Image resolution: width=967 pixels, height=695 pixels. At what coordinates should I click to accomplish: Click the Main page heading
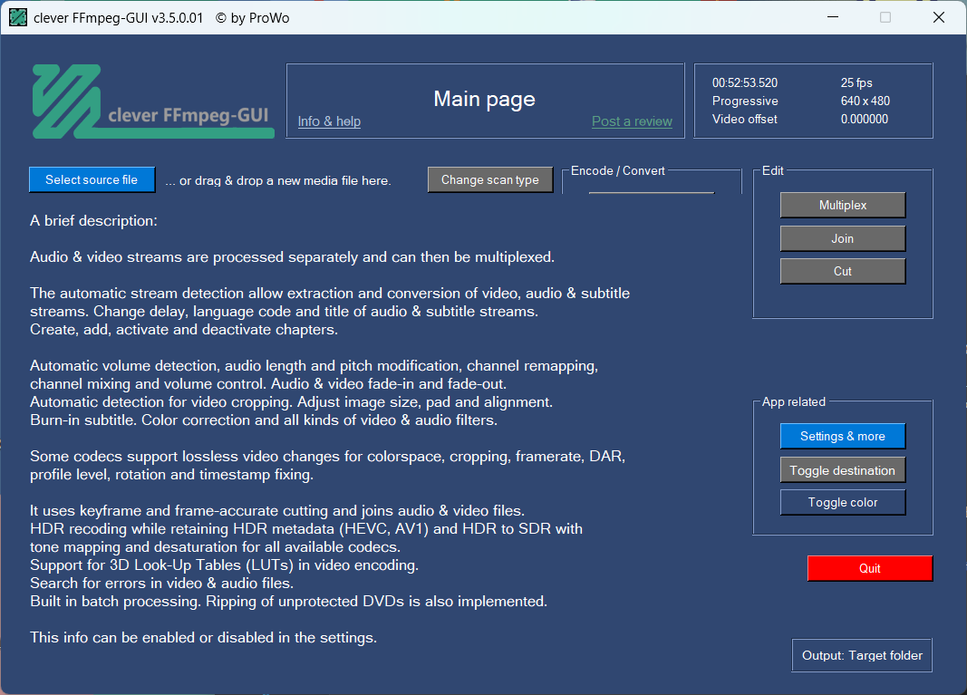(484, 99)
